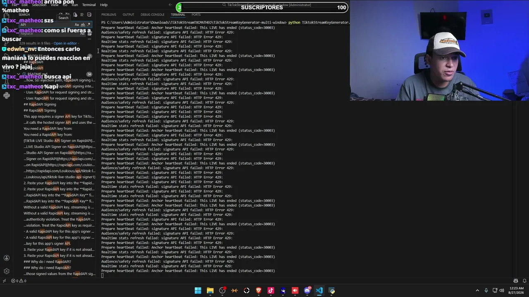This screenshot has width=529, height=297.
Task: Open result '...those signed values from the RapidAPI'
Action: click(60, 274)
